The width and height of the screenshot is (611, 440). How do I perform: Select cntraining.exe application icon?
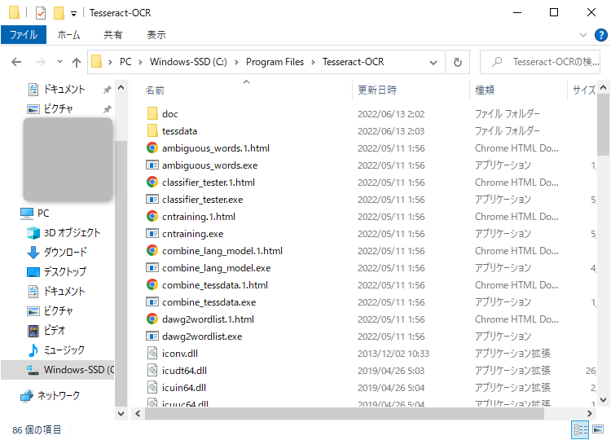click(152, 234)
